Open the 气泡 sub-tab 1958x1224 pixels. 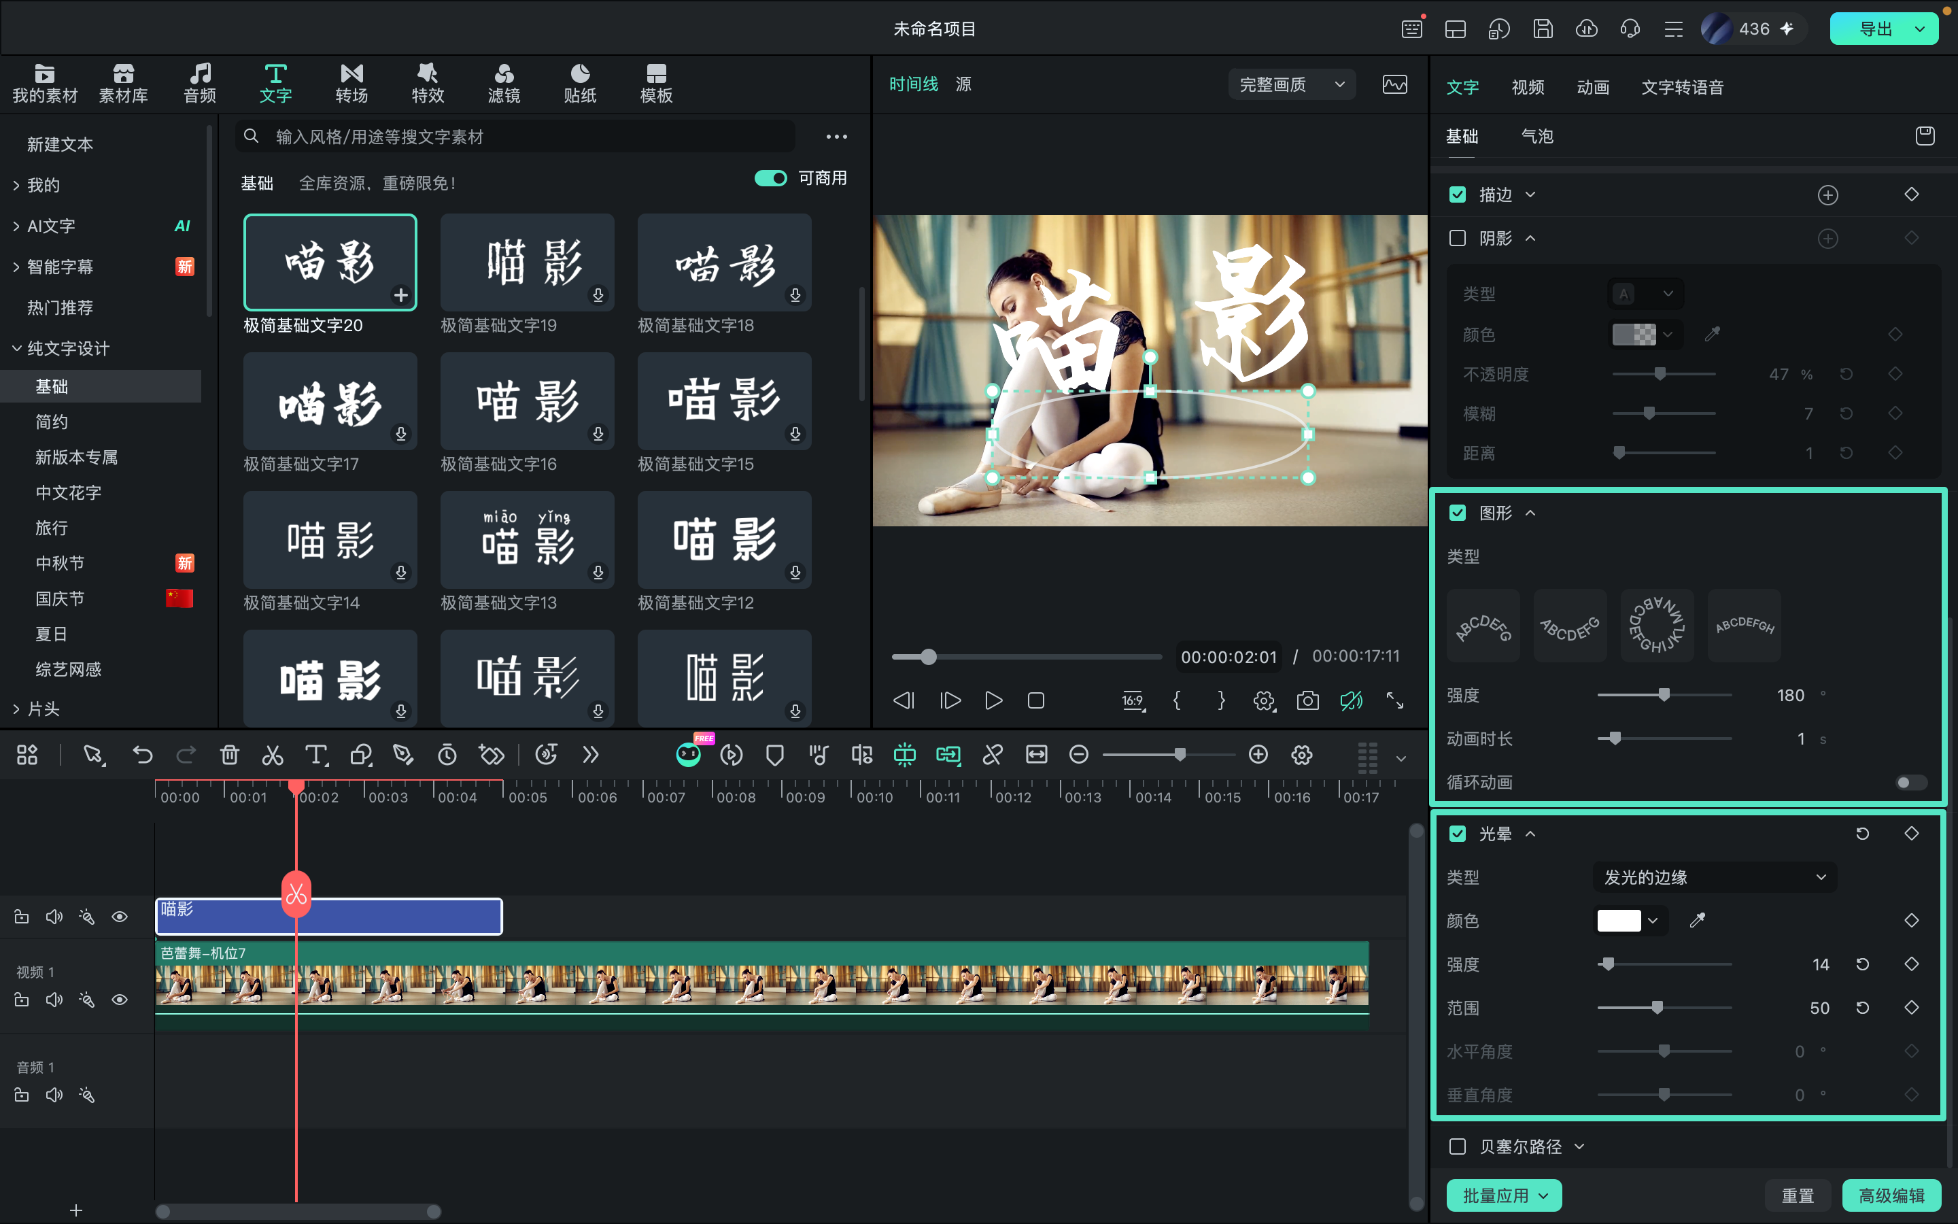pos(1537,136)
